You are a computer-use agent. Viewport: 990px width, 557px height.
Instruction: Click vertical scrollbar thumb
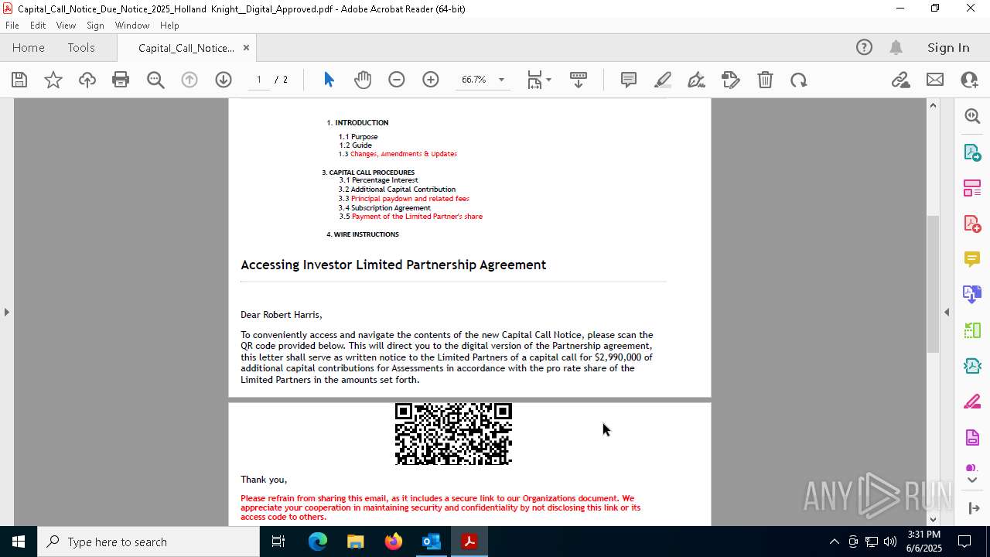(933, 284)
